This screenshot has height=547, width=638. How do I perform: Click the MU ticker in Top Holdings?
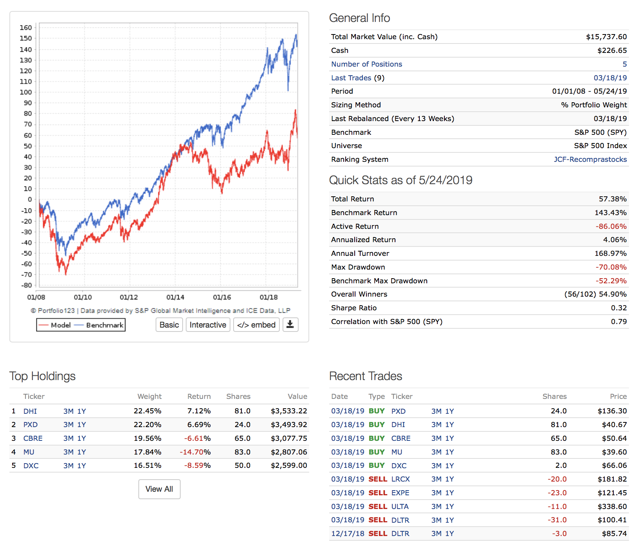coord(29,452)
